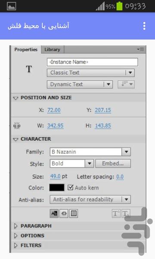Tap the image notification icon in status bar

[x=12, y=6]
